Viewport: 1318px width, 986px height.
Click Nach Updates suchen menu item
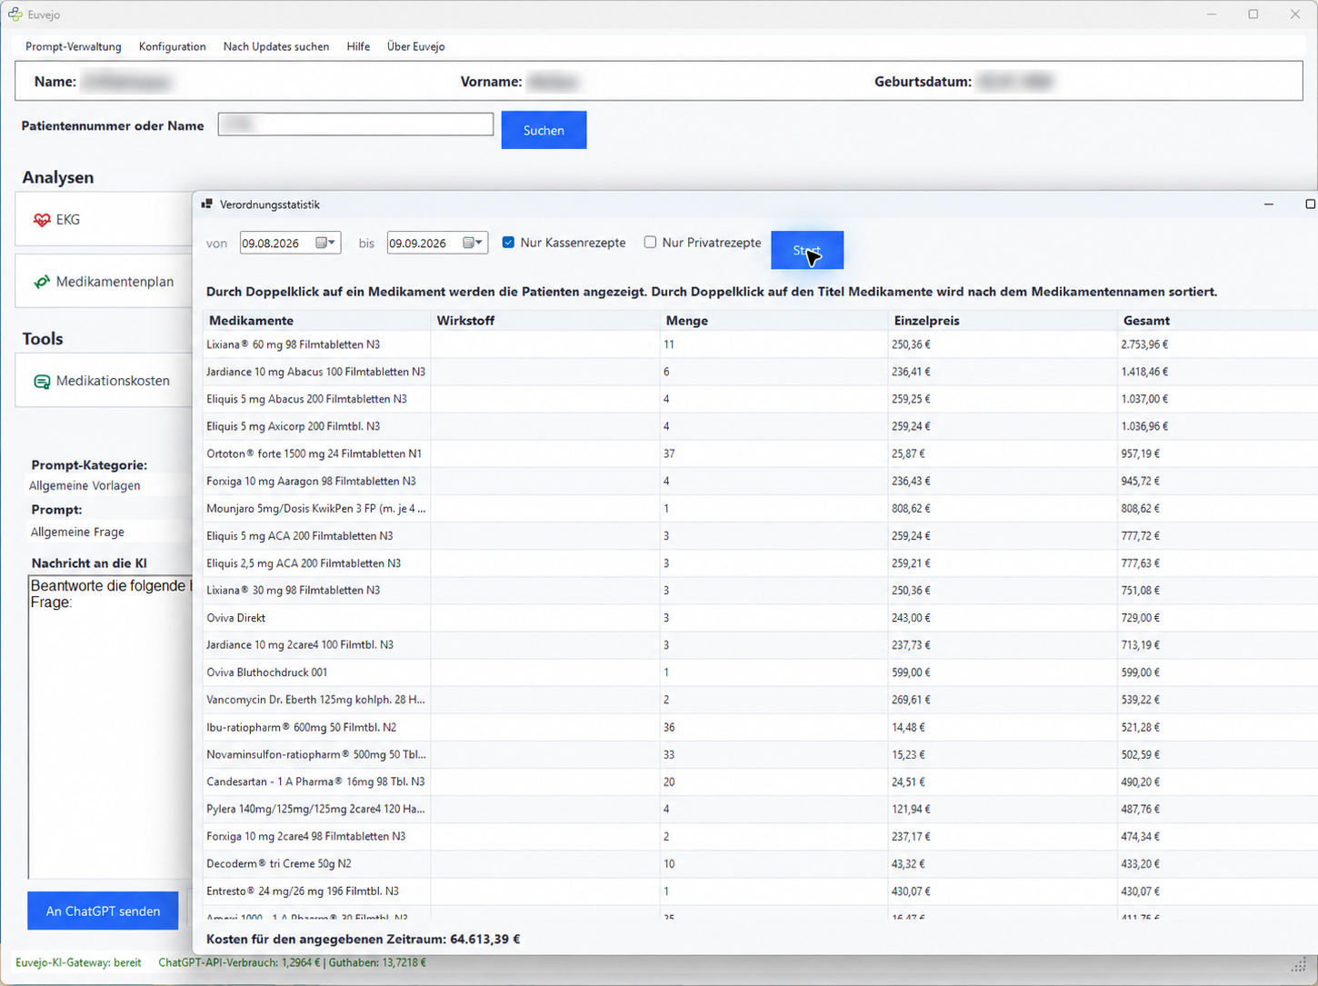[x=276, y=46]
